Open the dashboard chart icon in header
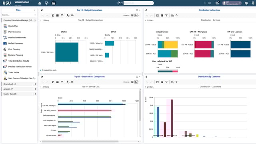This screenshot has height=144, width=256. pos(53,3)
